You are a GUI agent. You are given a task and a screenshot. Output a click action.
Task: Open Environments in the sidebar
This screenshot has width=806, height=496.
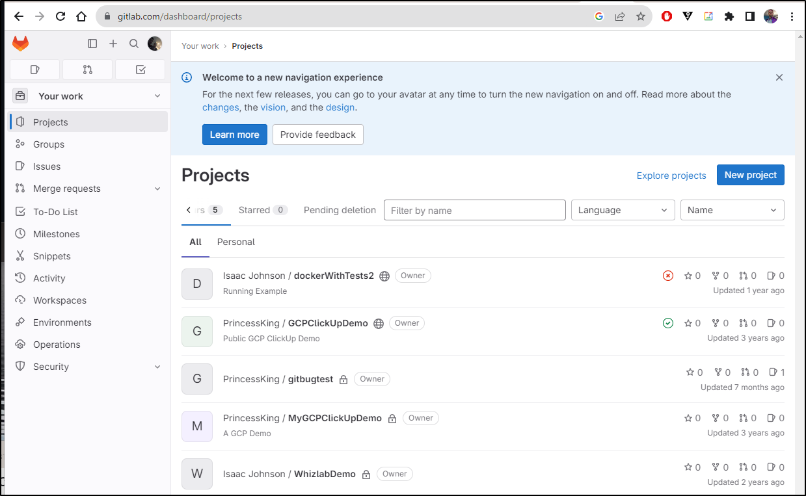pyautogui.click(x=88, y=322)
